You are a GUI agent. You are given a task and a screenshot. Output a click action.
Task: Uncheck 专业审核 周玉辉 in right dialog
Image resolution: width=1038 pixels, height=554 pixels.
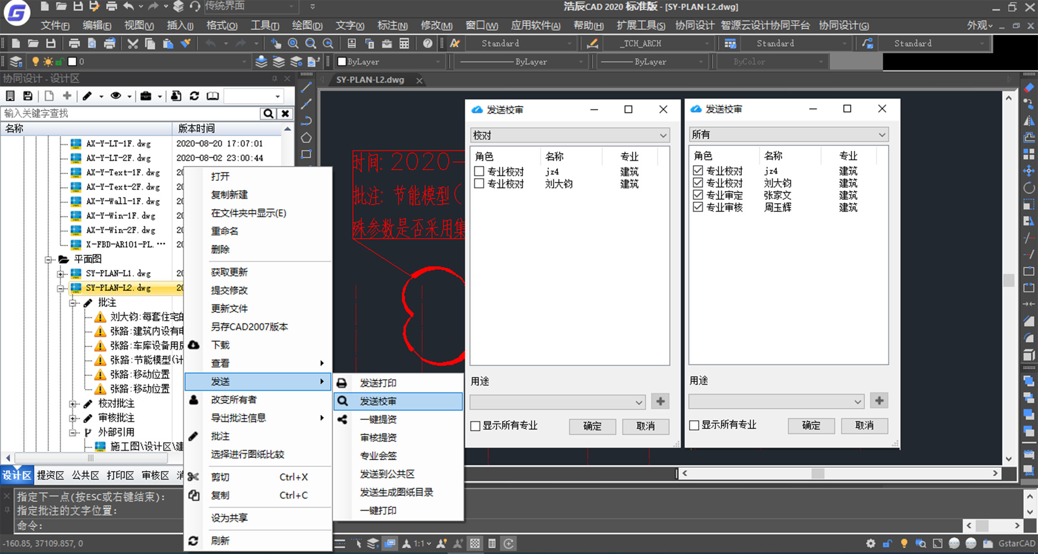tap(698, 207)
